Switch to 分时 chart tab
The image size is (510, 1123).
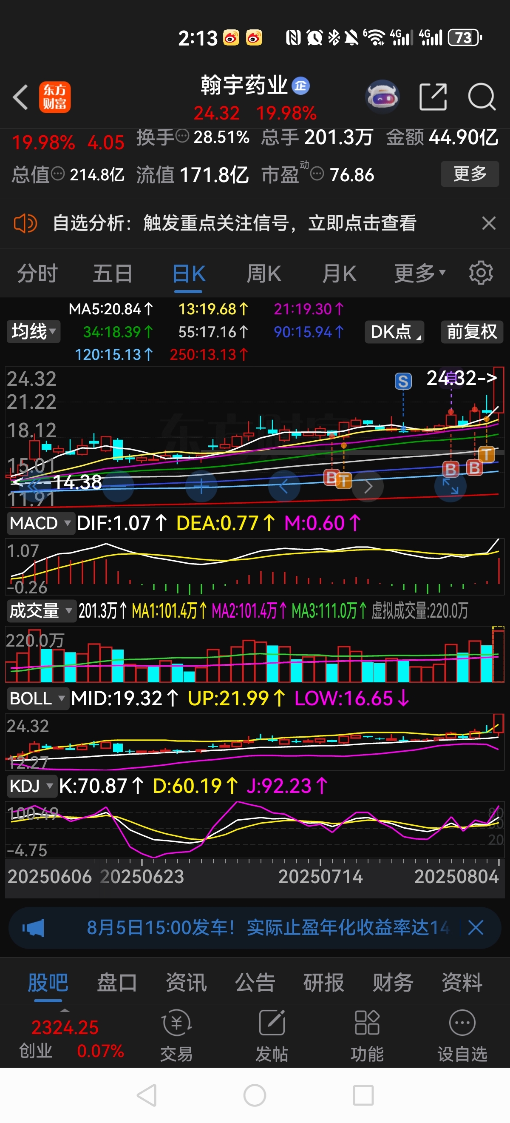tap(37, 274)
